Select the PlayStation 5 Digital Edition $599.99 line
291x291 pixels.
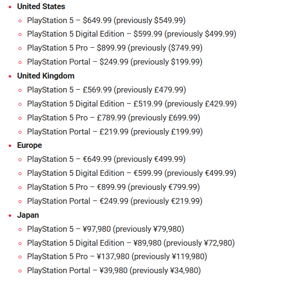[x=132, y=34]
